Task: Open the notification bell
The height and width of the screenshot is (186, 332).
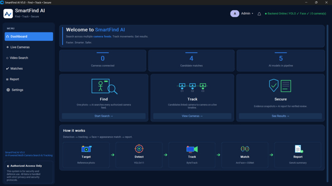Action: [x=259, y=14]
